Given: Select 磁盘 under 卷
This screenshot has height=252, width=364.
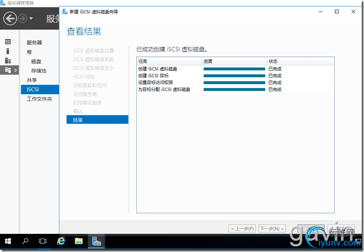Looking at the screenshot, I should click(36, 61).
